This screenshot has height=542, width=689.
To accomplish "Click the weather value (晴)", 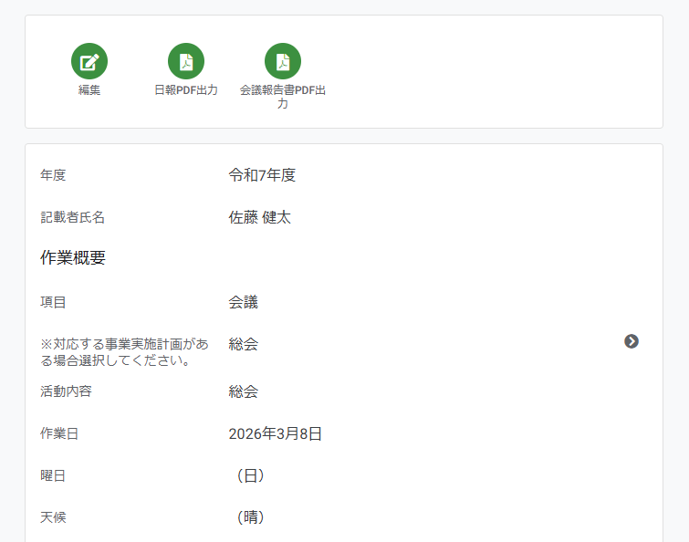I will click(251, 517).
